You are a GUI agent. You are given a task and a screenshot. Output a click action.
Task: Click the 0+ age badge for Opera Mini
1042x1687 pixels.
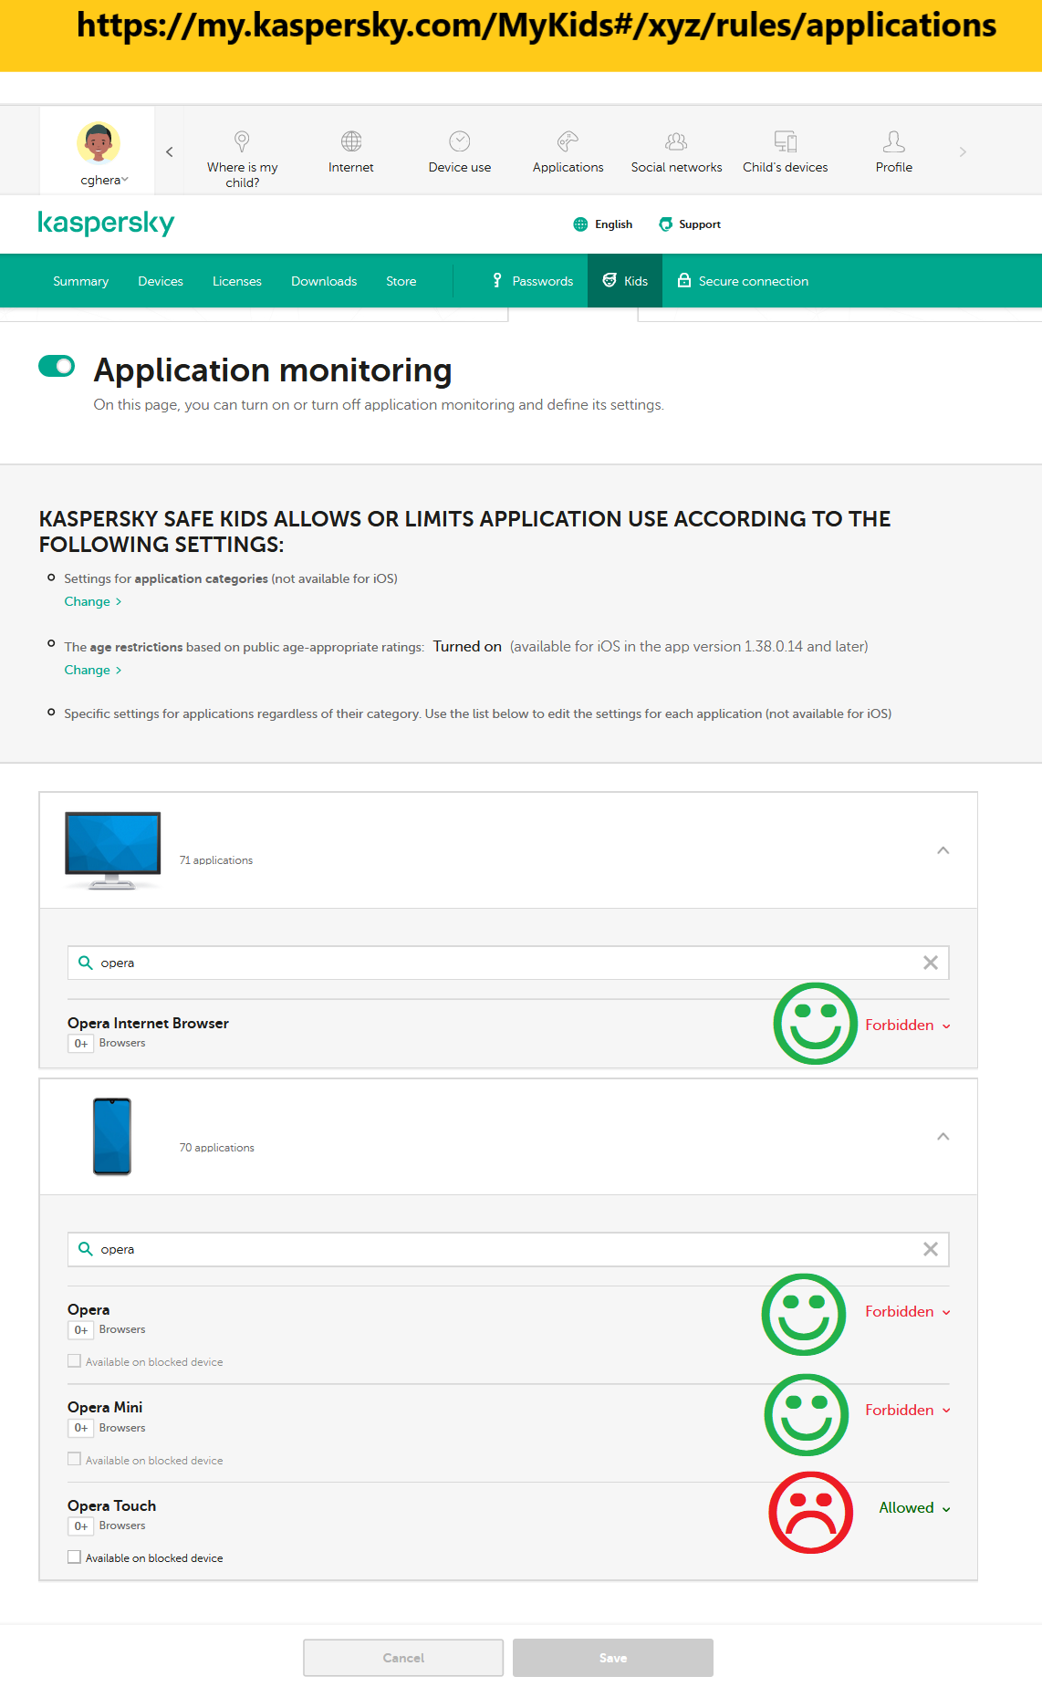click(81, 1428)
